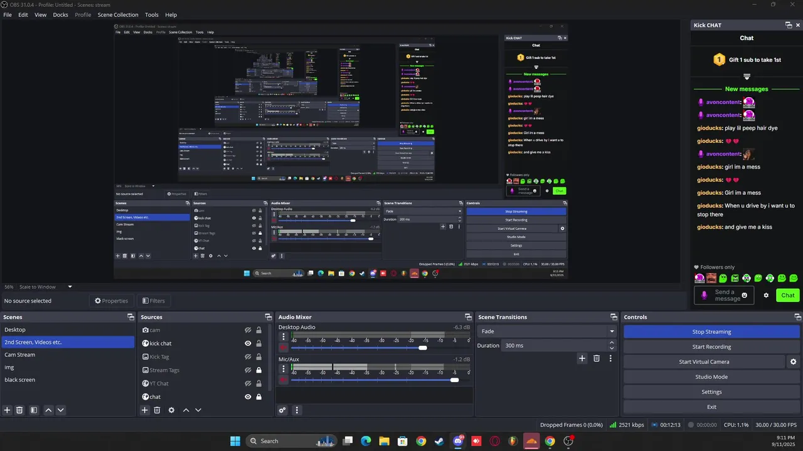Open Kick chat settings gear
This screenshot has width=803, height=451.
click(766, 295)
